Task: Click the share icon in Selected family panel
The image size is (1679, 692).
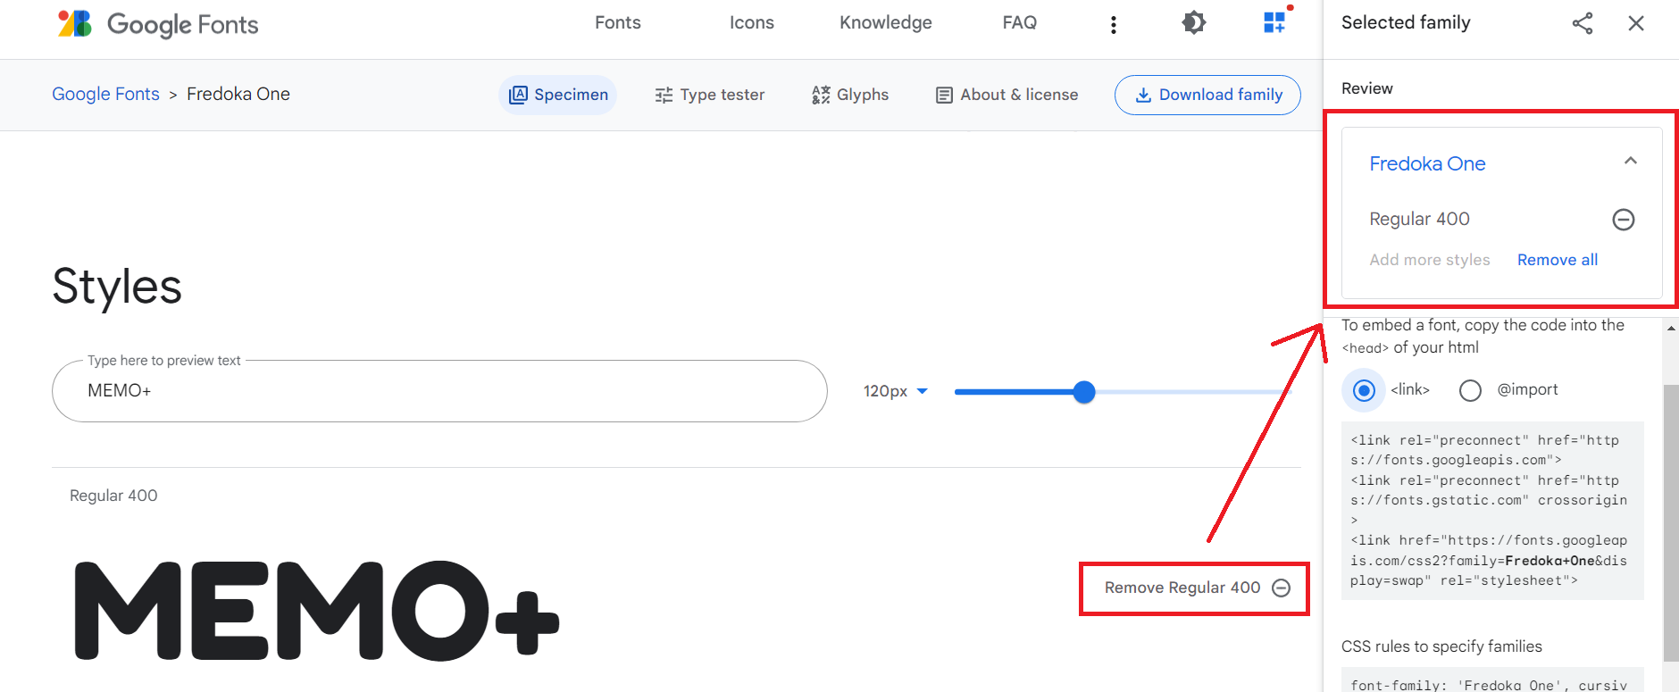Action: [1583, 23]
